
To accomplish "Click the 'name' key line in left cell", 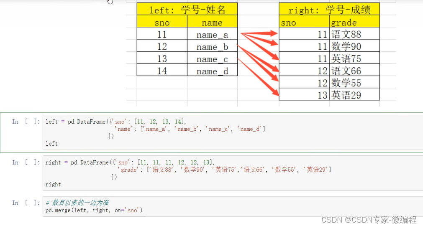I will 190,129.
